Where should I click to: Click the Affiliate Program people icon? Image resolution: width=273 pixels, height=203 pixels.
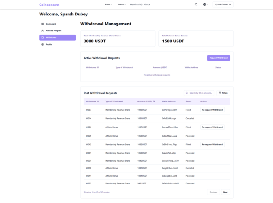[x=43, y=30]
